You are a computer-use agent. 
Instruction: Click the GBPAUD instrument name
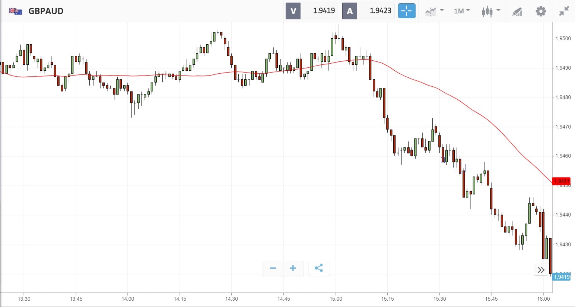(46, 11)
